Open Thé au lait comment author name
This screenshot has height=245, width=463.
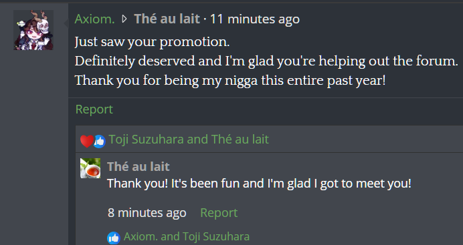(x=138, y=167)
